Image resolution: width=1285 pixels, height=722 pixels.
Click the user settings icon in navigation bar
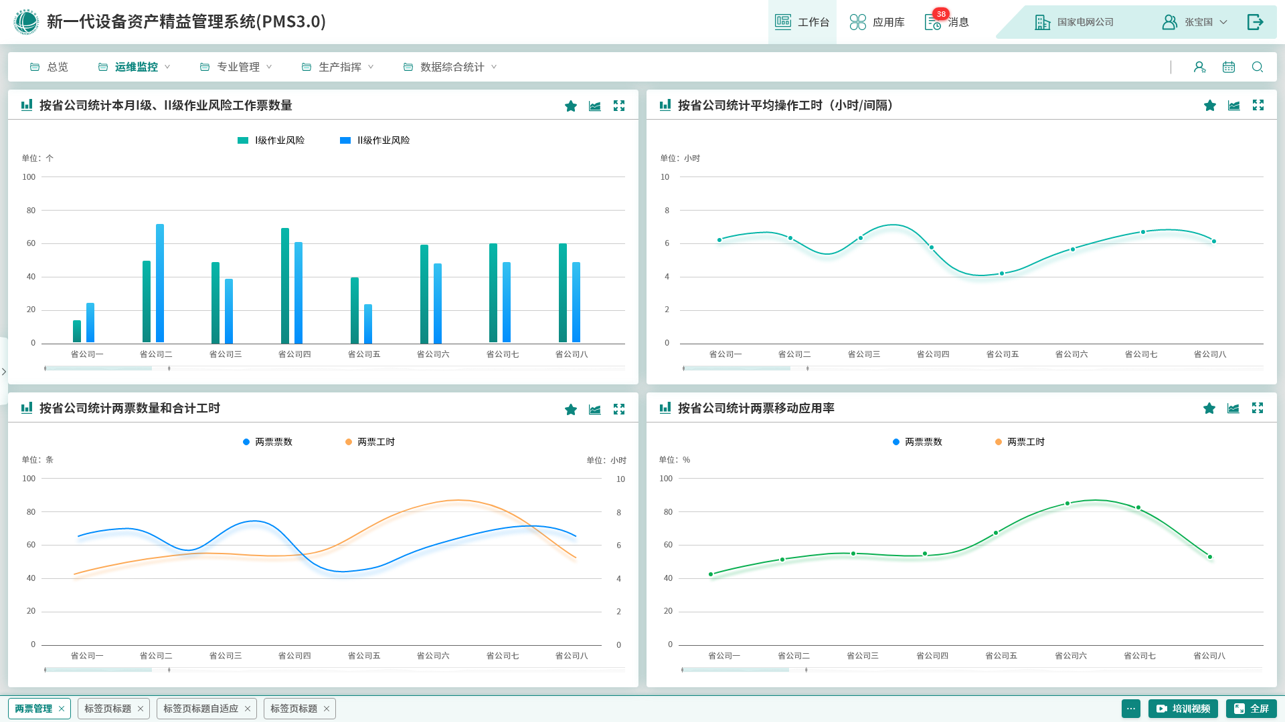click(x=1199, y=67)
